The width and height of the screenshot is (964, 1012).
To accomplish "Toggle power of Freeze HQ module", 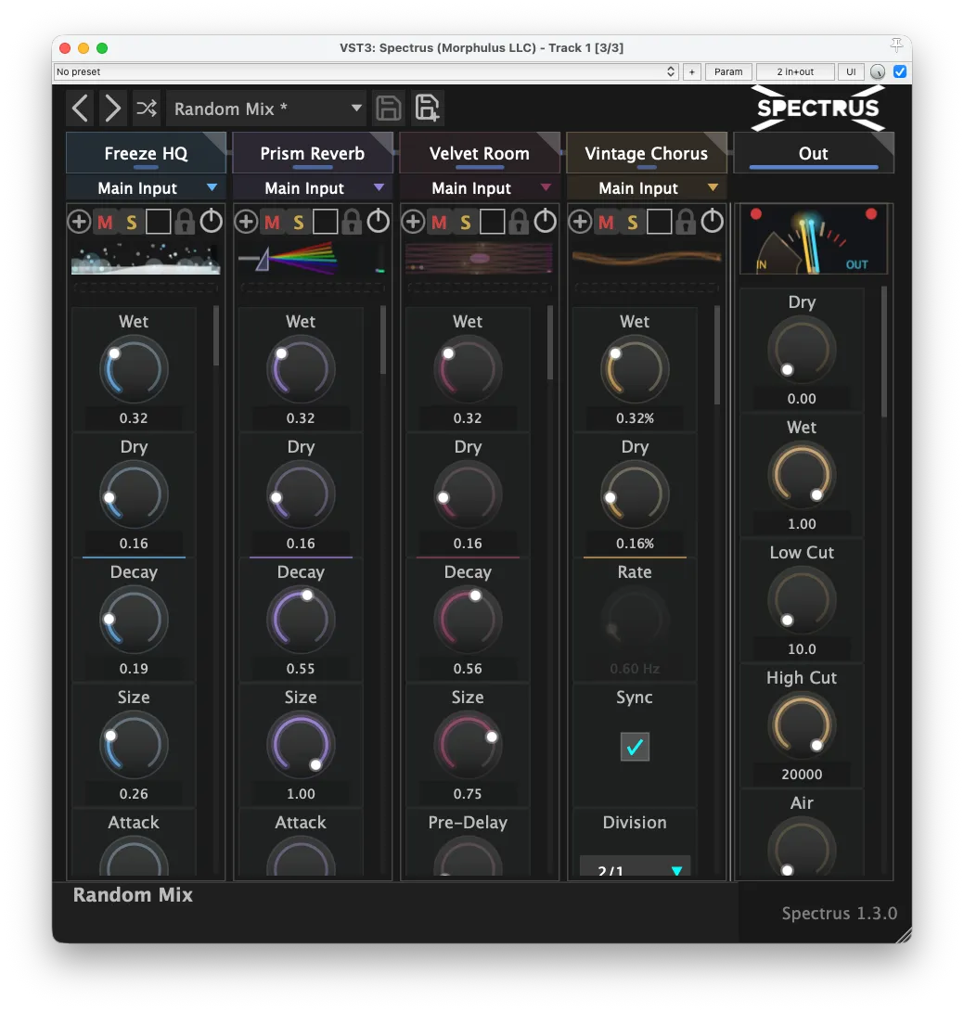I will 212,222.
